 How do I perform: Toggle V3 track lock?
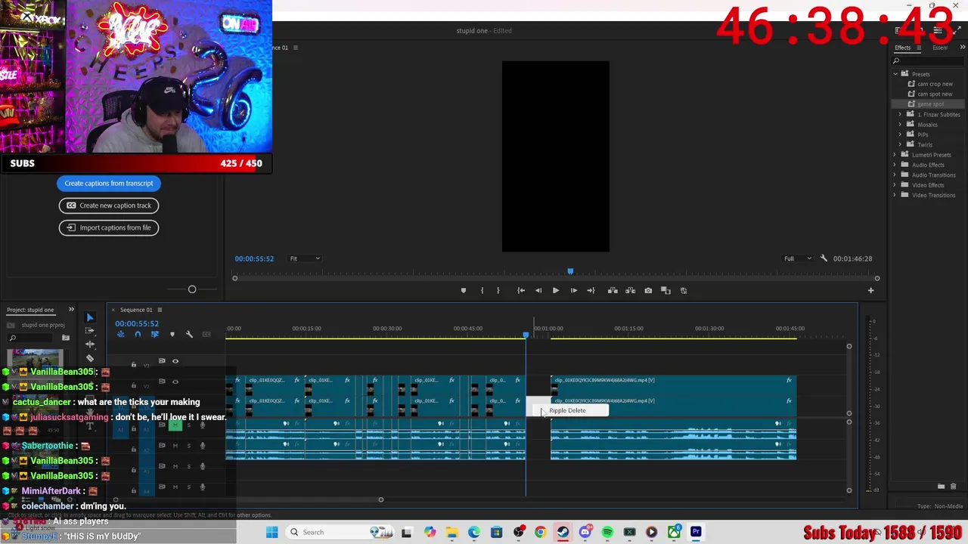coord(134,365)
